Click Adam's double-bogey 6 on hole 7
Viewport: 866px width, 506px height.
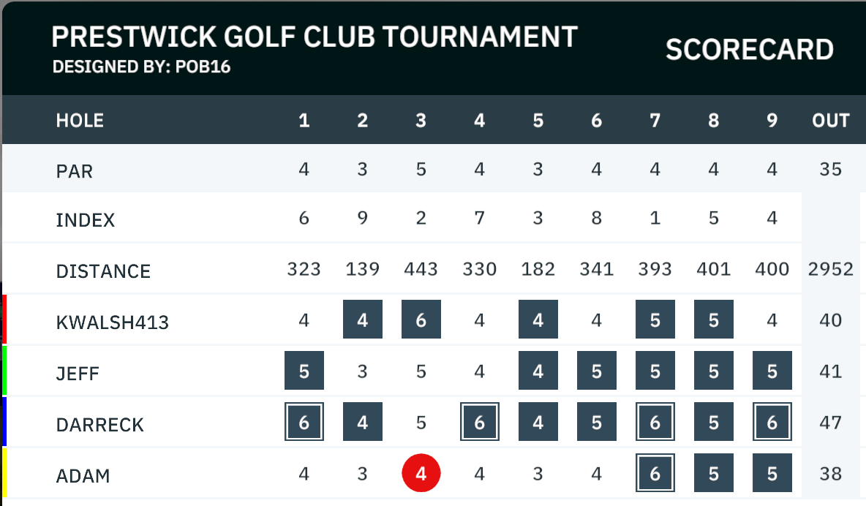(655, 473)
